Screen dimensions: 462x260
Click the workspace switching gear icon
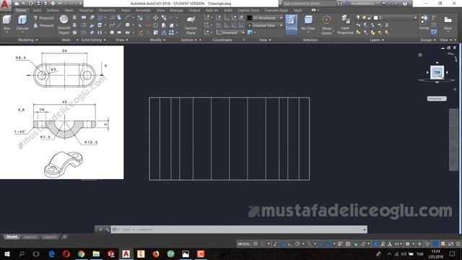pyautogui.click(x=408, y=244)
